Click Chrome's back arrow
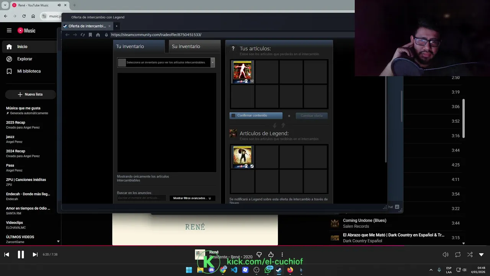The height and width of the screenshot is (276, 490). [x=5, y=16]
